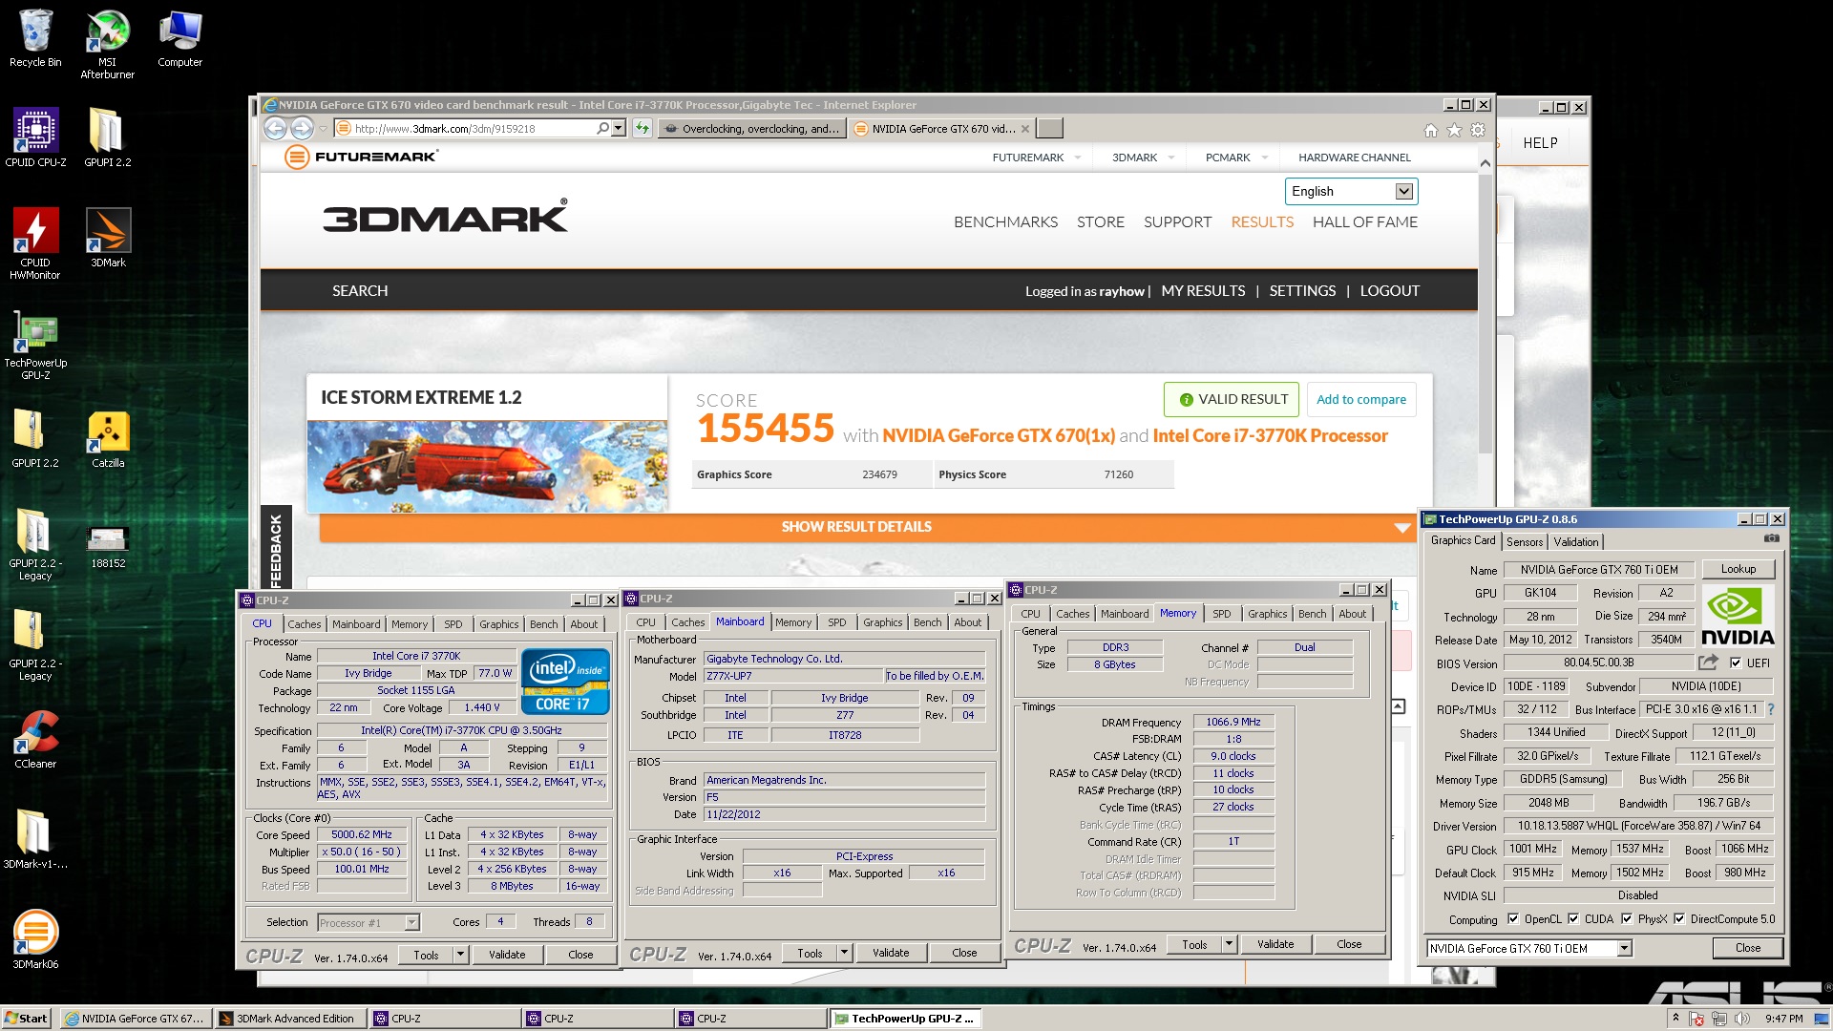The width and height of the screenshot is (1833, 1031).
Task: Click the GPU-Z BIOS export icon
Action: (x=1708, y=662)
